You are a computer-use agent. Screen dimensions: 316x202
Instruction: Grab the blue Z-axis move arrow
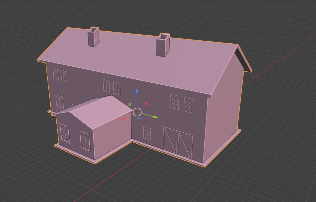click(137, 91)
